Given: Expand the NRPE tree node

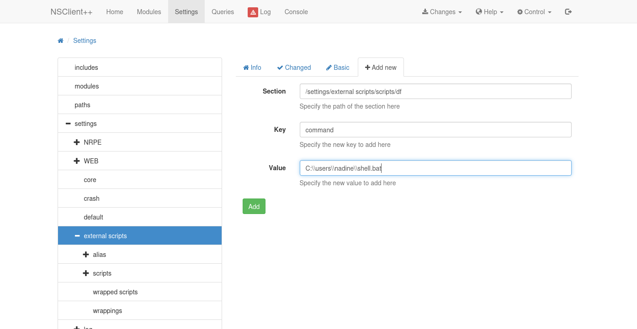Looking at the screenshot, I should point(77,142).
